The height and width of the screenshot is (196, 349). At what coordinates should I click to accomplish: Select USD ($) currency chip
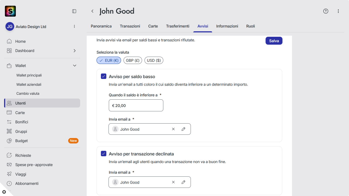pyautogui.click(x=154, y=60)
